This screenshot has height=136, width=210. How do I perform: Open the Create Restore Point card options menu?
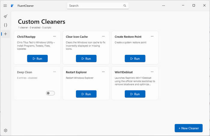(x=152, y=36)
